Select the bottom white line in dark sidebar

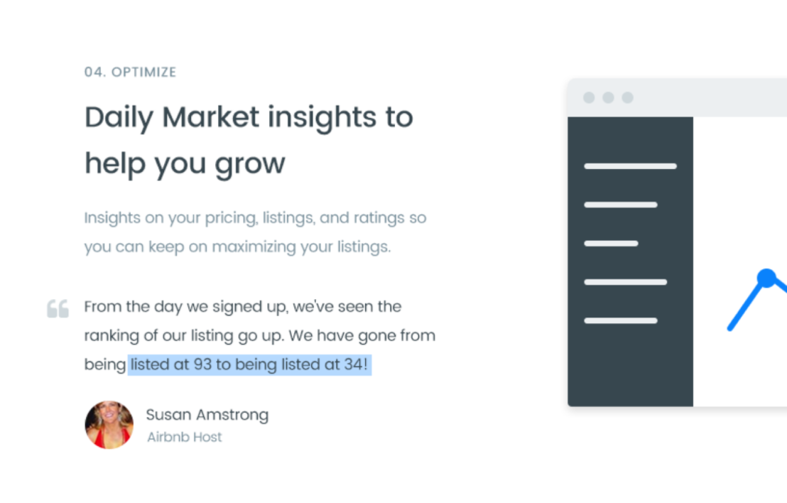620,320
